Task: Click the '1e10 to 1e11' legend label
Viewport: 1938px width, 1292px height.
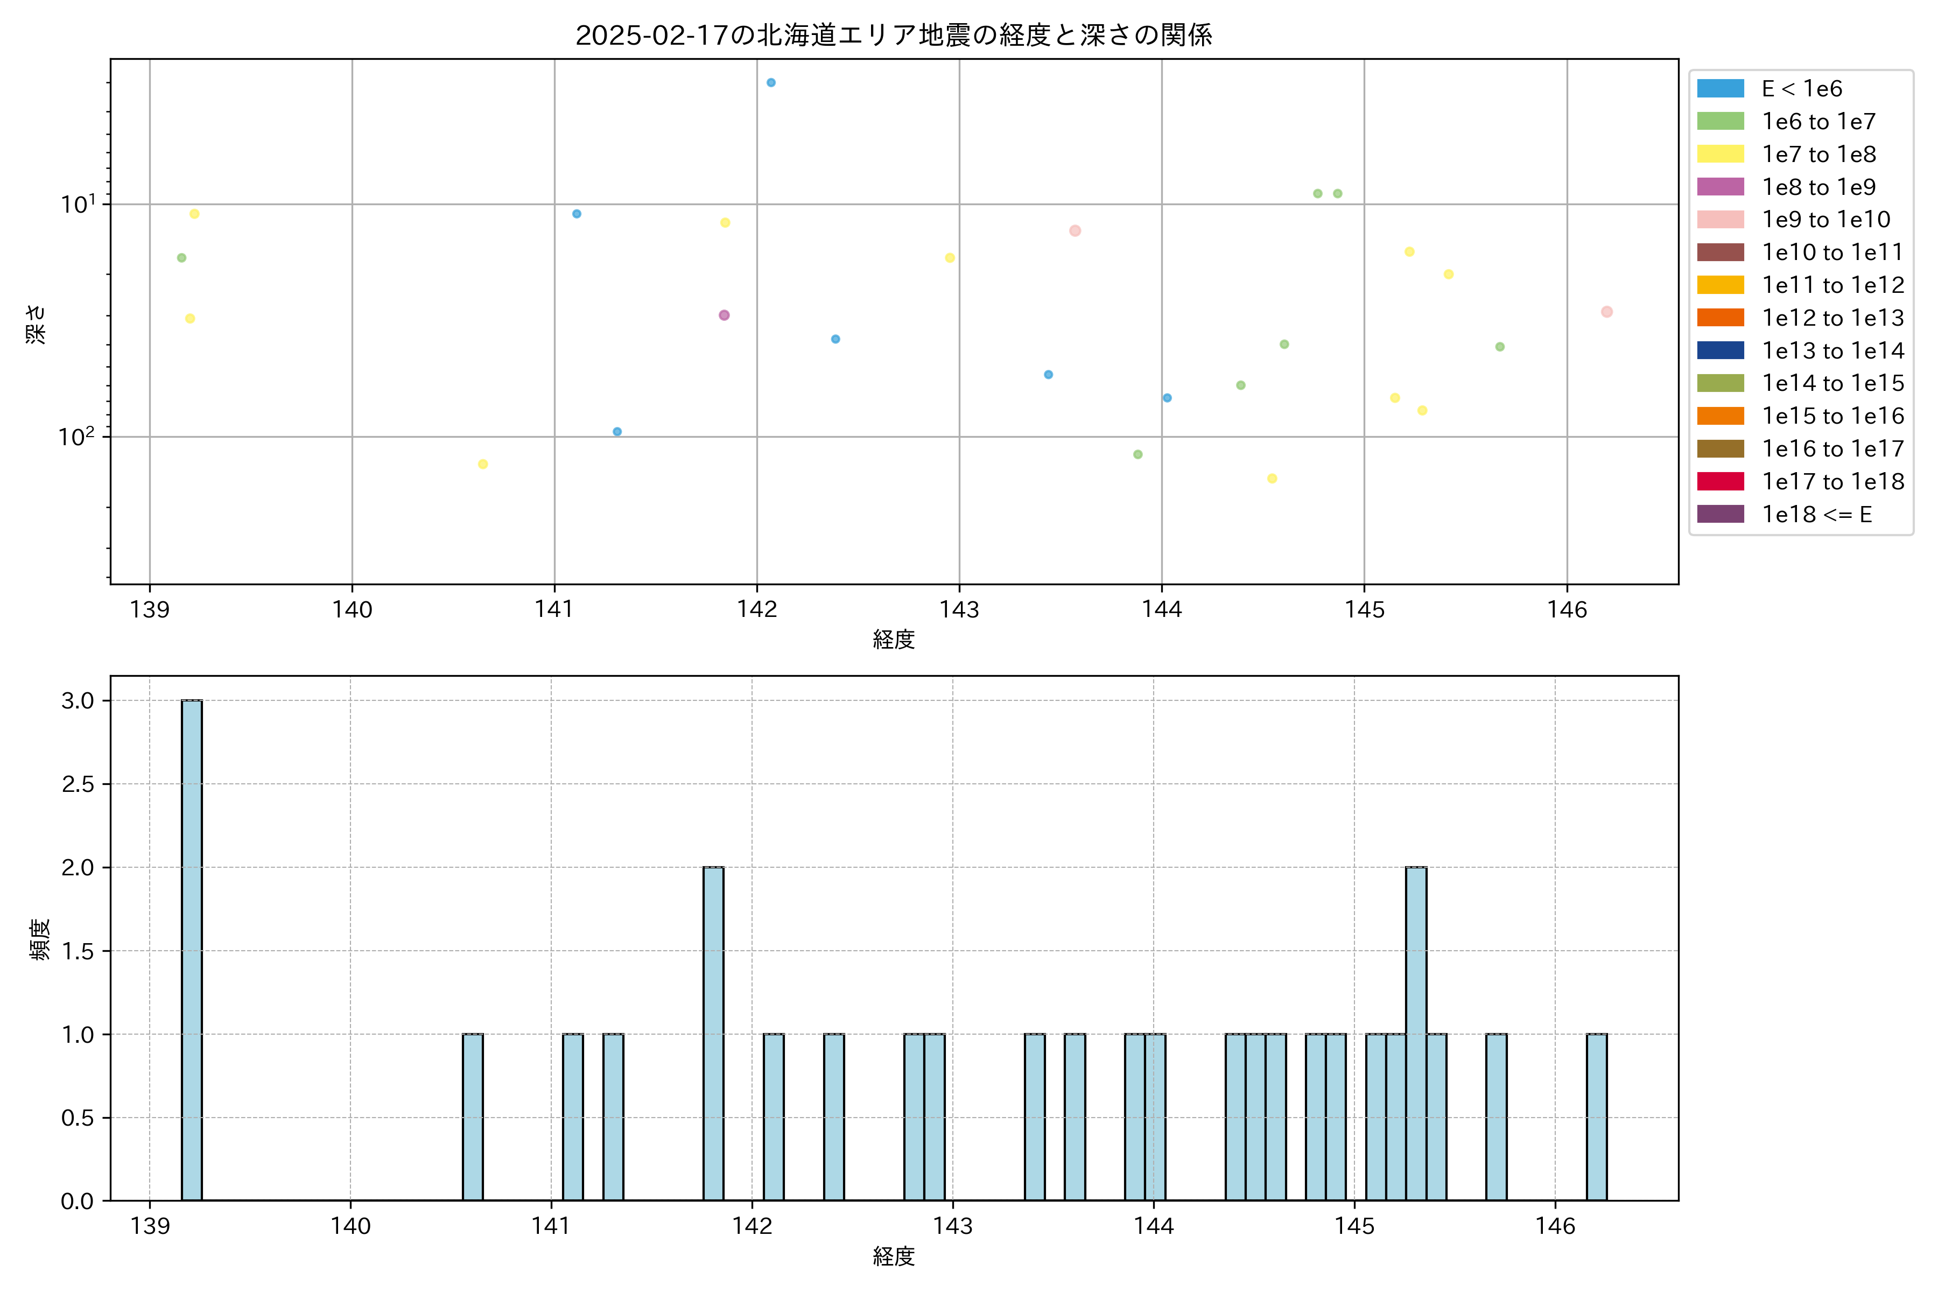Action: [x=1832, y=252]
